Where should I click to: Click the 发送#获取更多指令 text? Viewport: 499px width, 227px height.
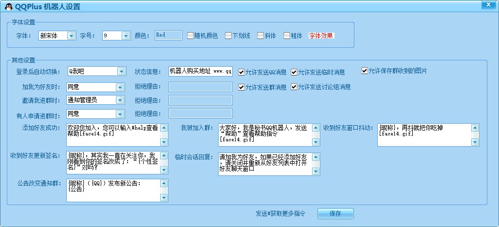coord(280,214)
